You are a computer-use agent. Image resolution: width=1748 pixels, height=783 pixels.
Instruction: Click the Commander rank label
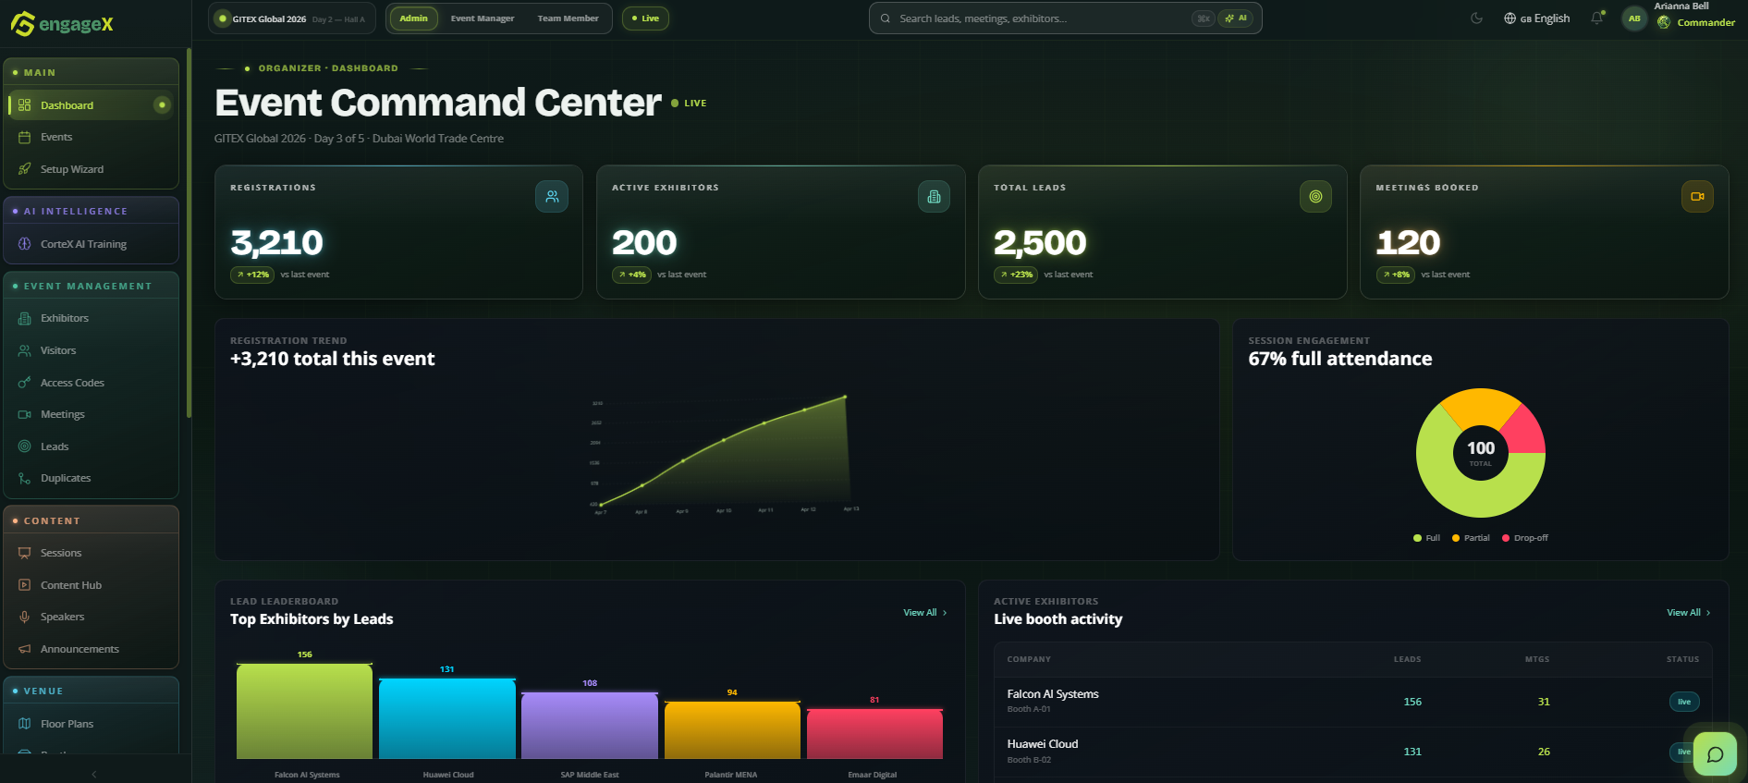pos(1705,23)
